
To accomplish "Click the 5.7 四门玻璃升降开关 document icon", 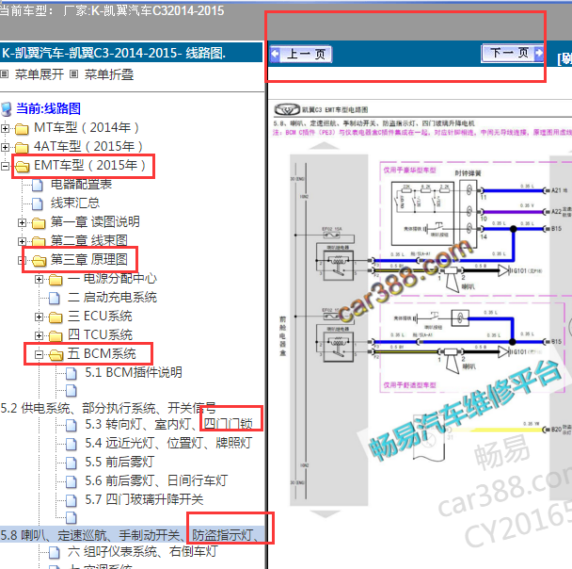I will [x=71, y=500].
